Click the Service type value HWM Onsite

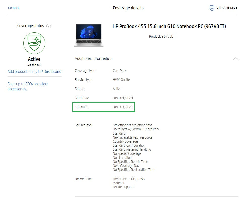[x=122, y=80]
